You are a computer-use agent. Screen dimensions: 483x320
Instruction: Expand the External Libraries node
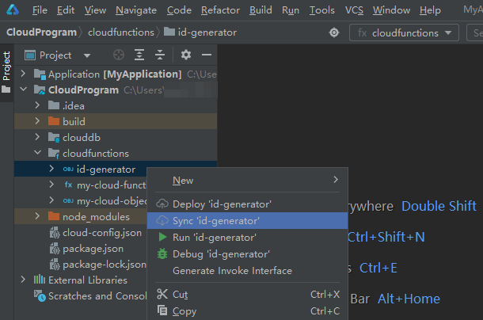click(x=23, y=280)
